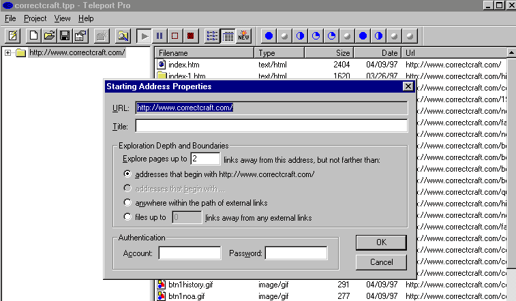
Task: Select the correctcraft.com folder icon in tree
Action: click(x=20, y=52)
